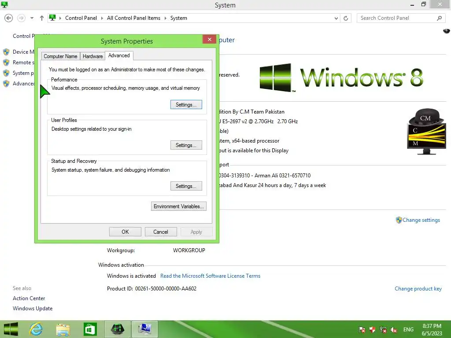The width and height of the screenshot is (451, 338).
Task: Click the shield icon beside Change settings
Action: pos(399,220)
